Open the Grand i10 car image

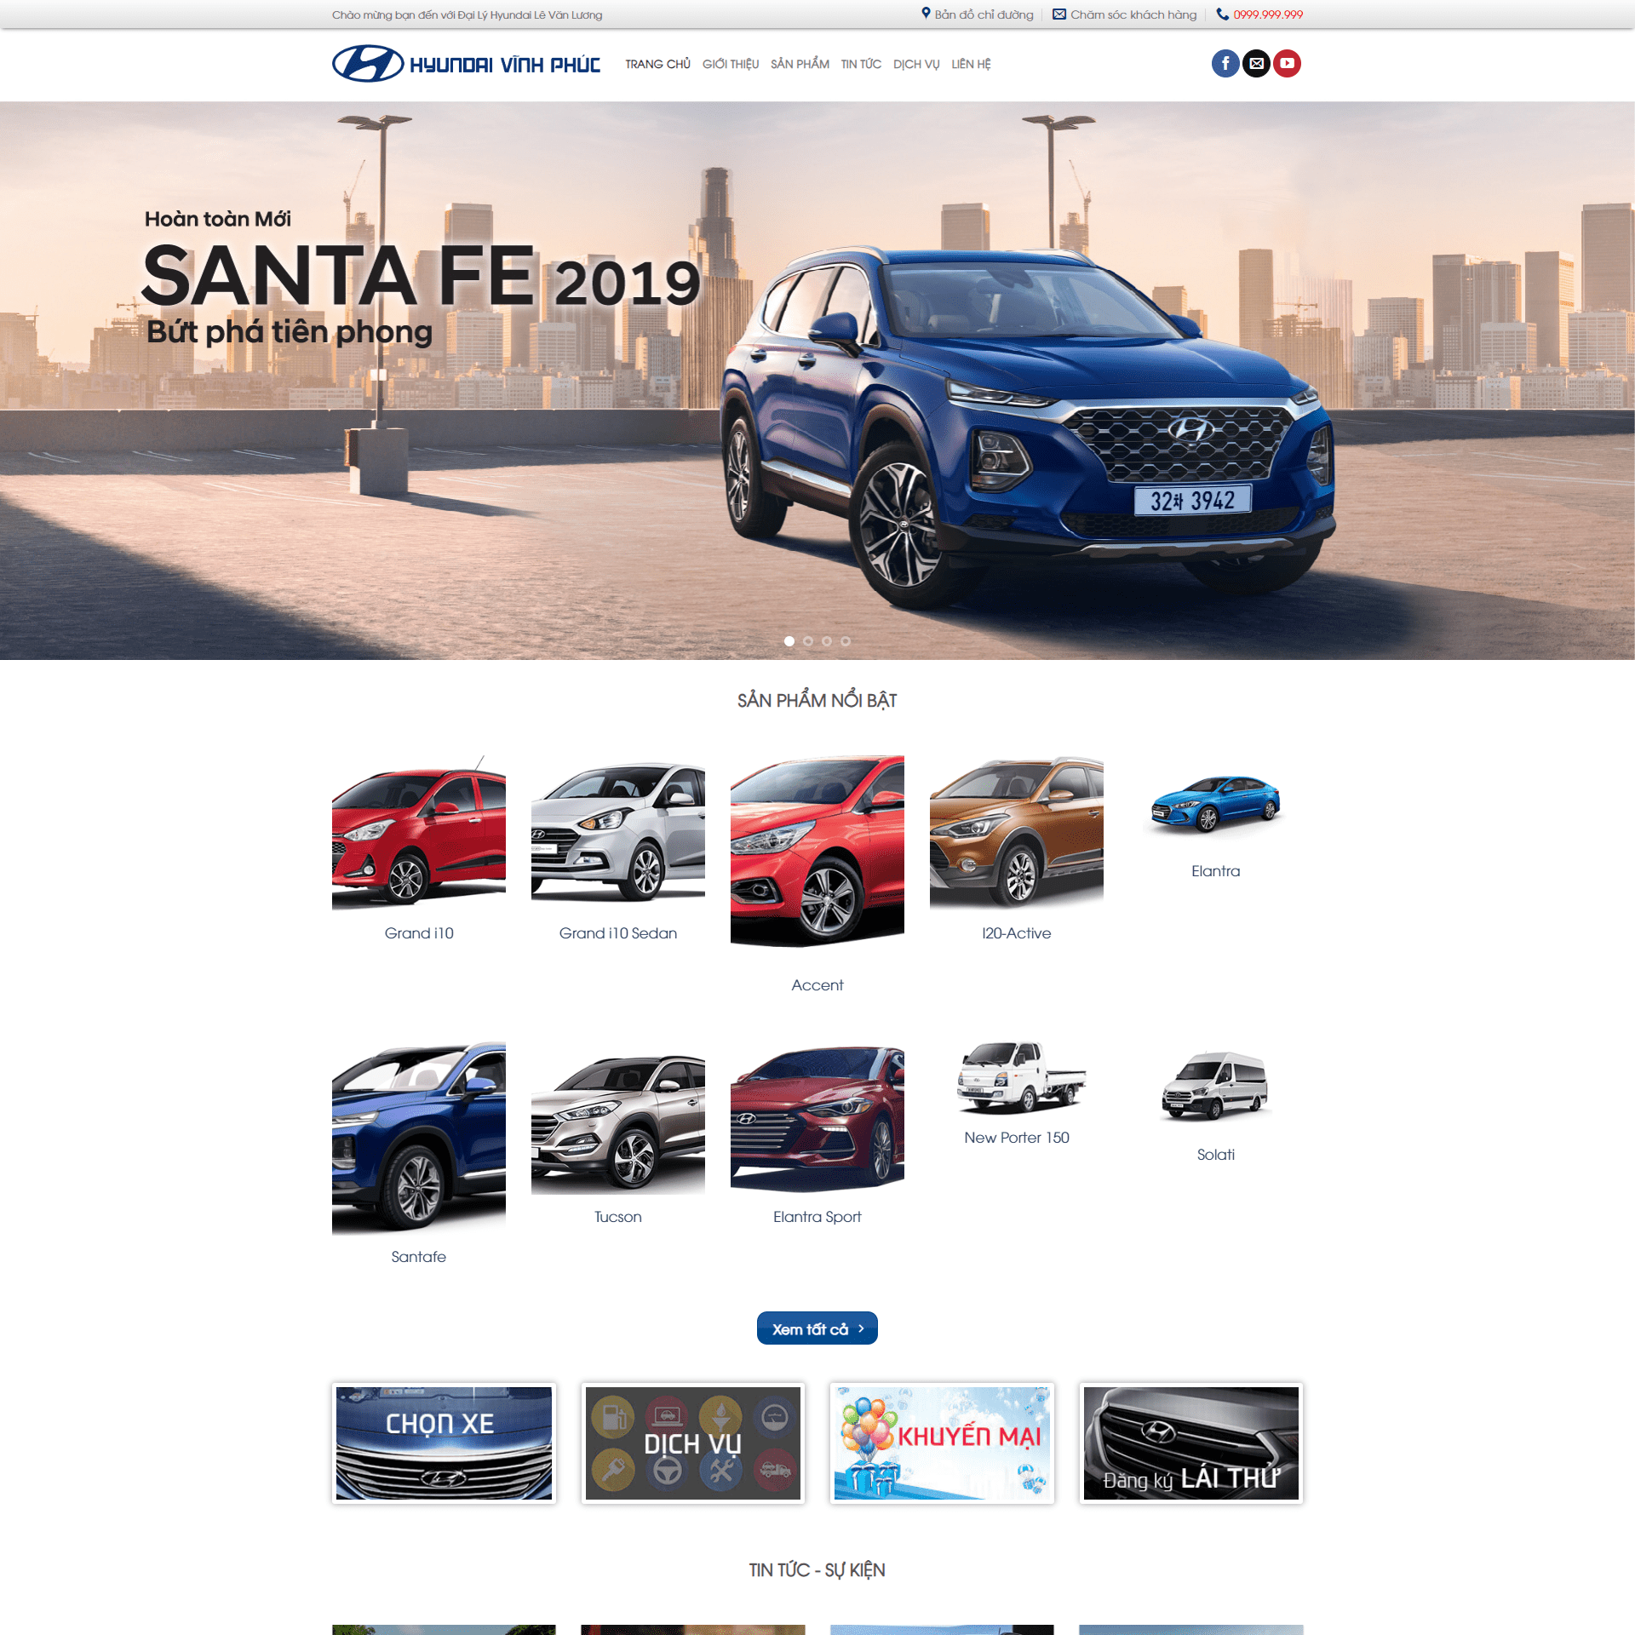(419, 832)
